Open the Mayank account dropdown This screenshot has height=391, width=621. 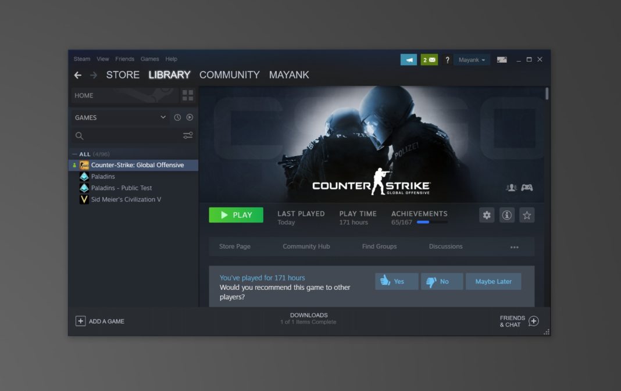(471, 59)
